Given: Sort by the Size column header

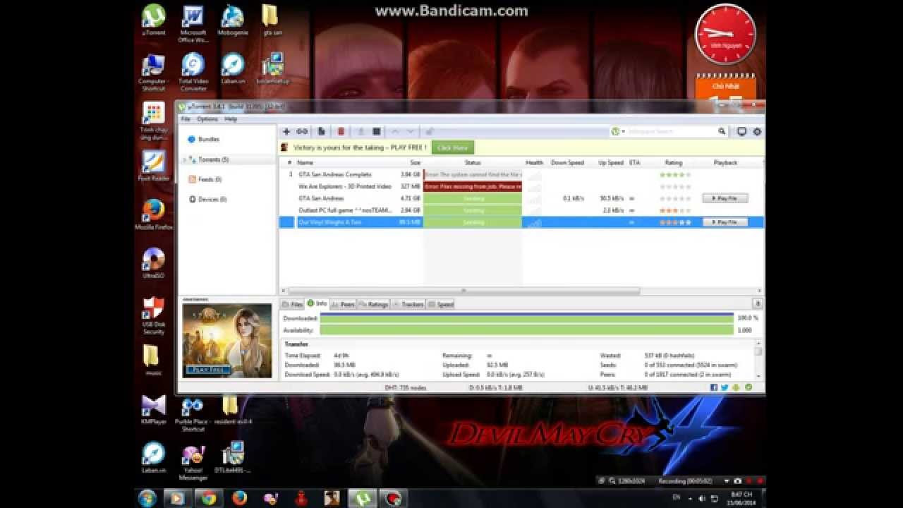Looking at the screenshot, I should click(x=415, y=163).
